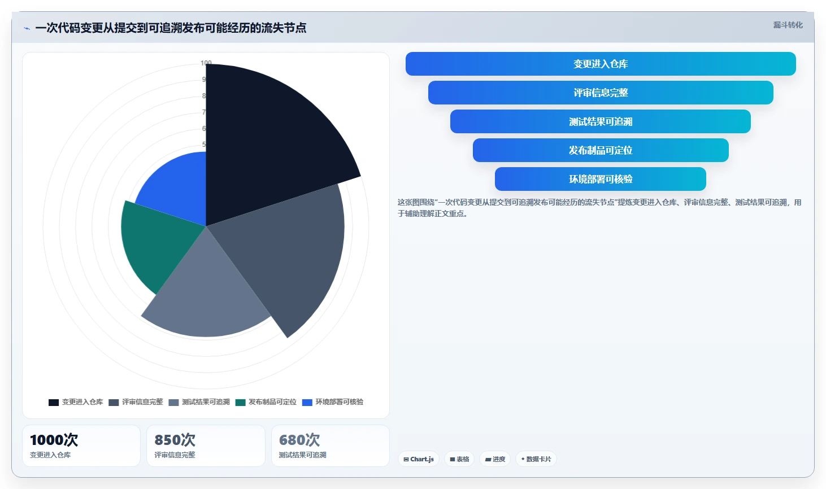Click the icon inside 进度 chip

pyautogui.click(x=488, y=460)
